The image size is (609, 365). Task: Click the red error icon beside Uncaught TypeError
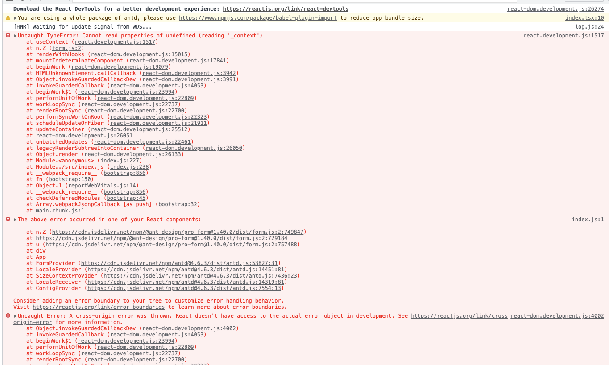click(7, 35)
